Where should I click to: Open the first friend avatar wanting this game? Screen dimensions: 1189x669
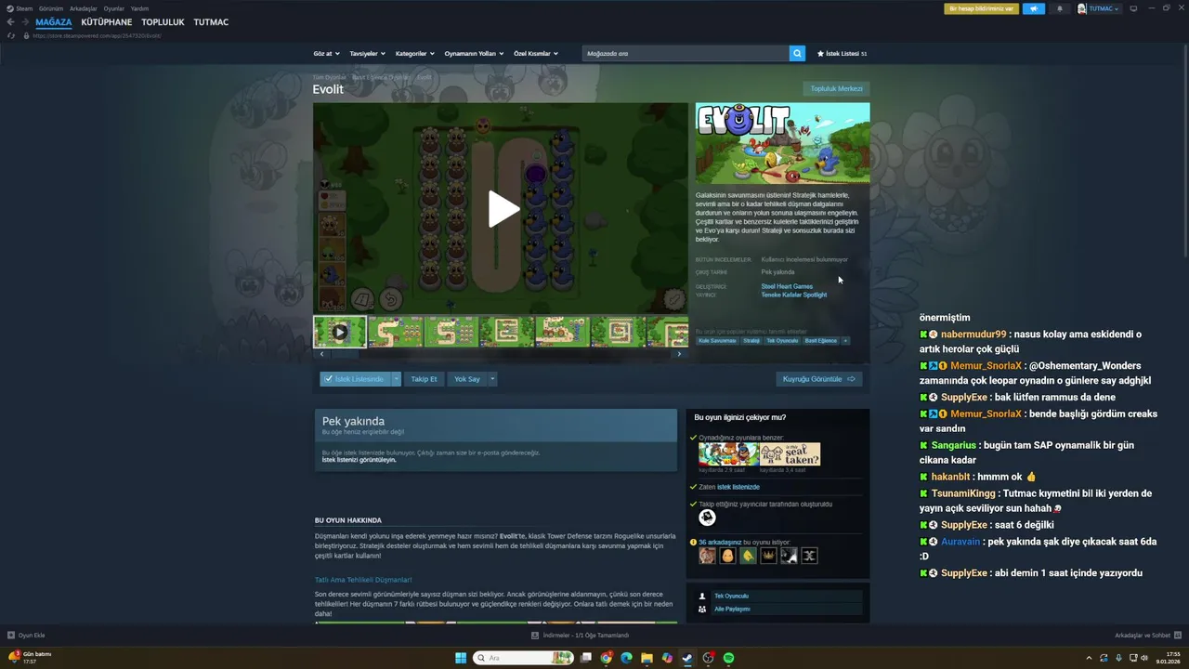pyautogui.click(x=707, y=556)
